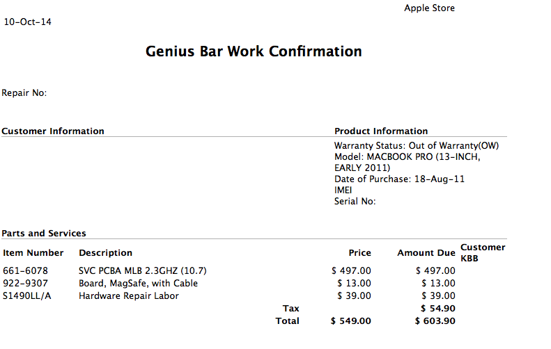Select the Price value '$ 13.00'
Image resolution: width=551 pixels, height=349 pixels.
354,283
